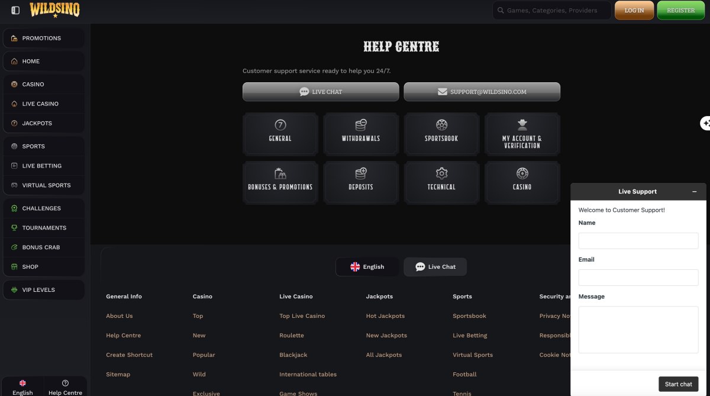
Task: Go to Tournaments in the sidebar
Action: point(44,228)
